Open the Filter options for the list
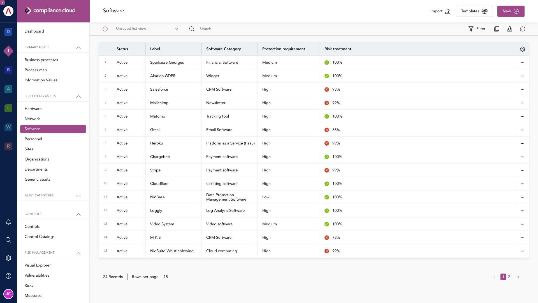538x303 pixels. [477, 29]
